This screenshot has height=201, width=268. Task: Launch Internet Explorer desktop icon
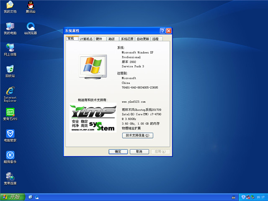point(10,95)
